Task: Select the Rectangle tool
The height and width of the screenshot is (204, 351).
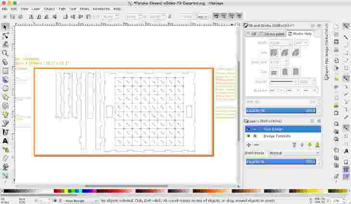Action: pyautogui.click(x=5, y=71)
